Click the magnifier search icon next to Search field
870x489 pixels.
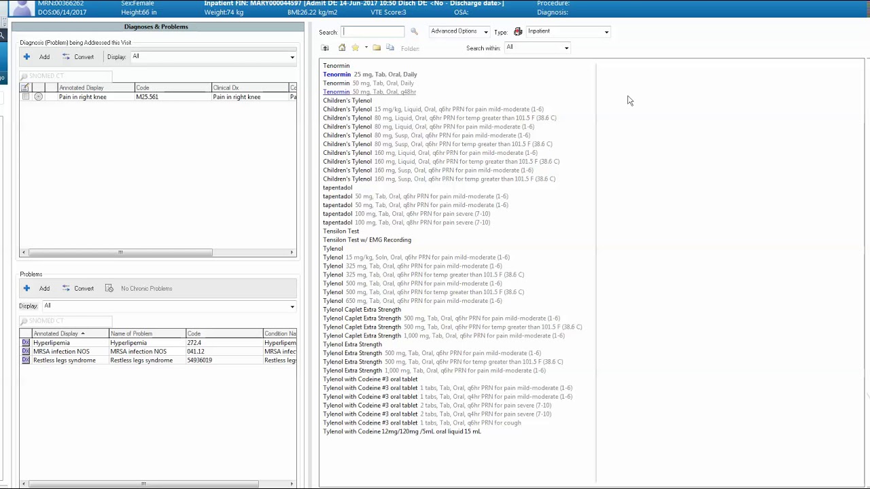[414, 32]
